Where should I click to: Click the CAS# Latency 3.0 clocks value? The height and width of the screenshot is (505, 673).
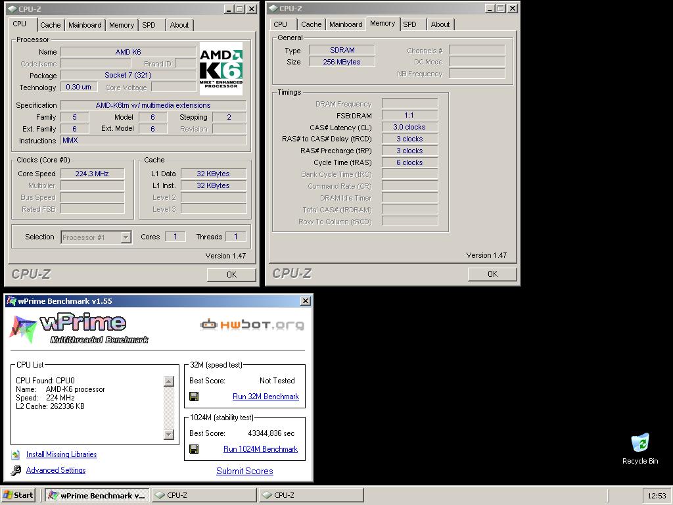(409, 127)
